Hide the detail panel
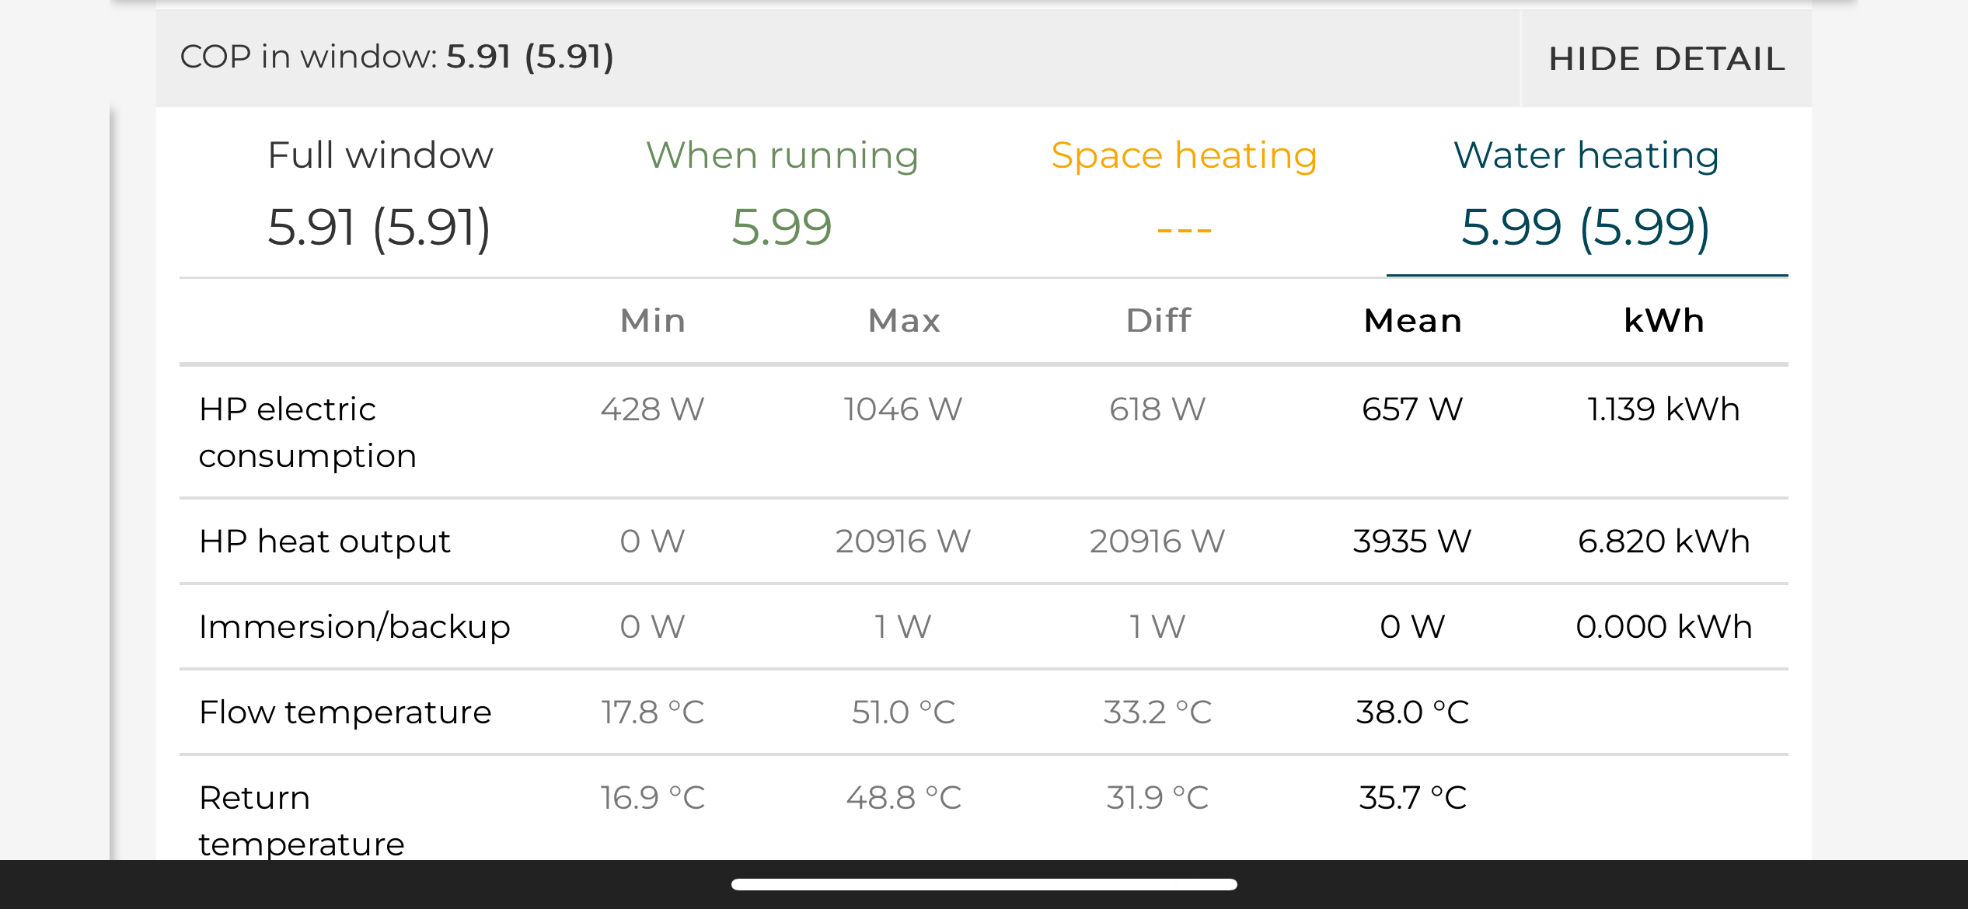This screenshot has width=1968, height=909. [x=1666, y=59]
